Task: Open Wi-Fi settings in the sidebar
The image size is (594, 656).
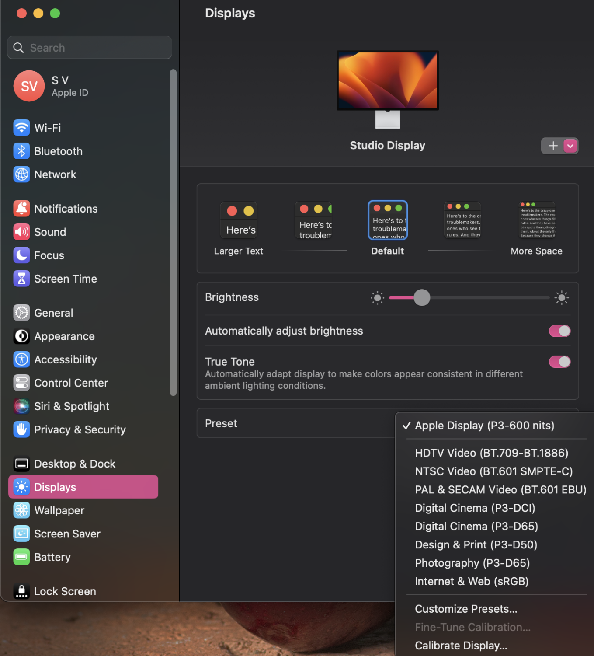Action: pos(47,127)
